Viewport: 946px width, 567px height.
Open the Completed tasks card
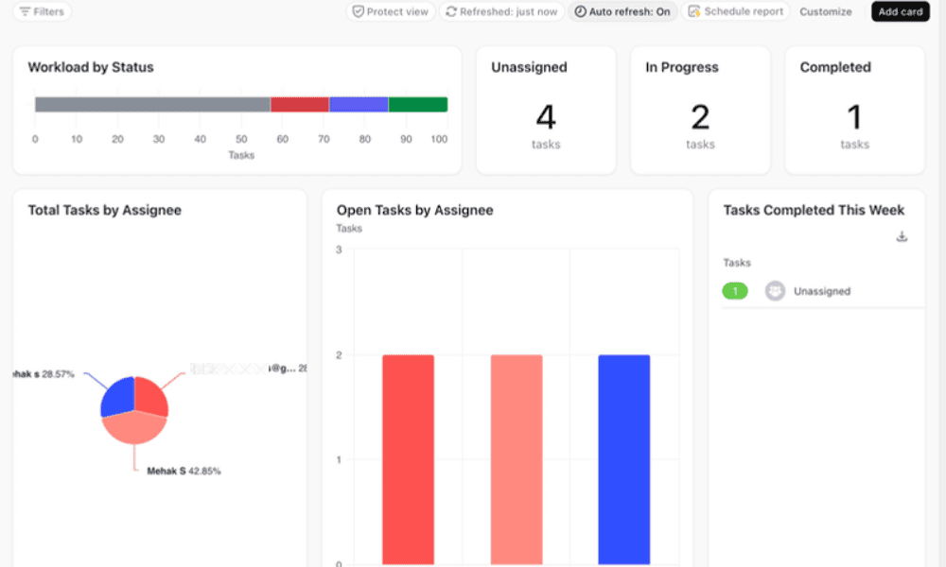click(x=854, y=111)
